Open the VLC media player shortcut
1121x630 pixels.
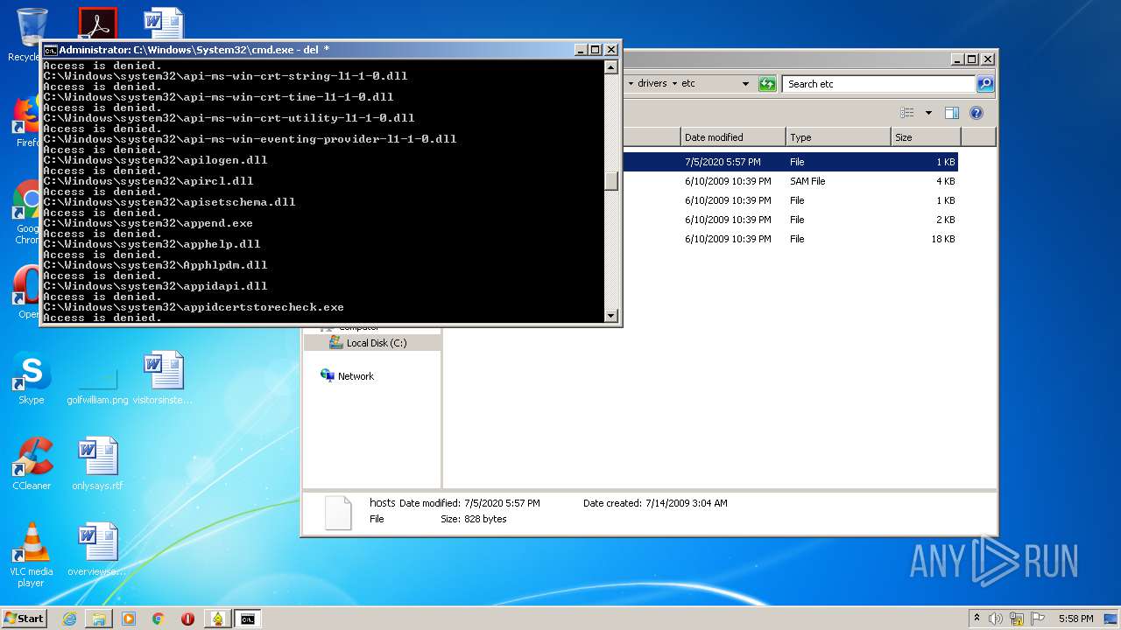tap(32, 555)
